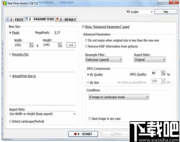This screenshot has height=142, width=180.
Task: Toggle Do not resize when smaller checkbox
Action: [86, 41]
